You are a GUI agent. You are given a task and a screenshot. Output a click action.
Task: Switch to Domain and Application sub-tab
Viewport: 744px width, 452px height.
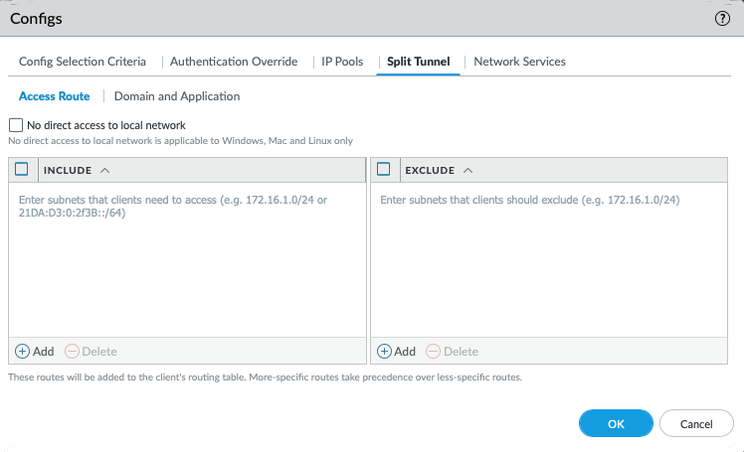177,96
